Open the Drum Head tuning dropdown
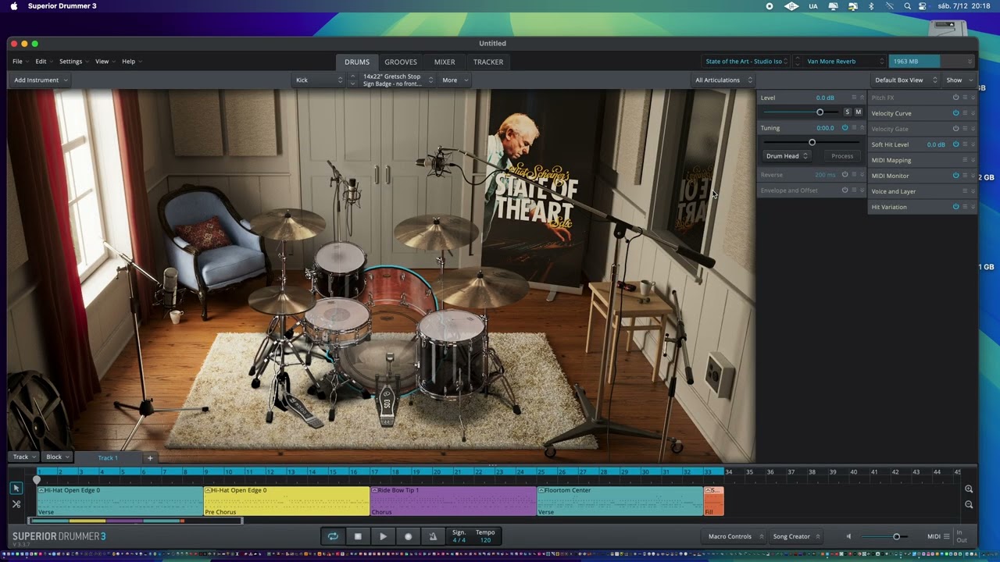This screenshot has width=1000, height=562. [787, 156]
